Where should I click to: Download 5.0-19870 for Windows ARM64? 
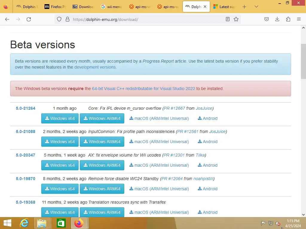pos(102,189)
